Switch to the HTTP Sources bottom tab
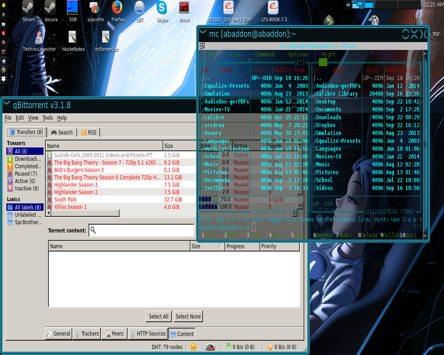Image resolution: width=444 pixels, height=355 pixels. (x=147, y=334)
